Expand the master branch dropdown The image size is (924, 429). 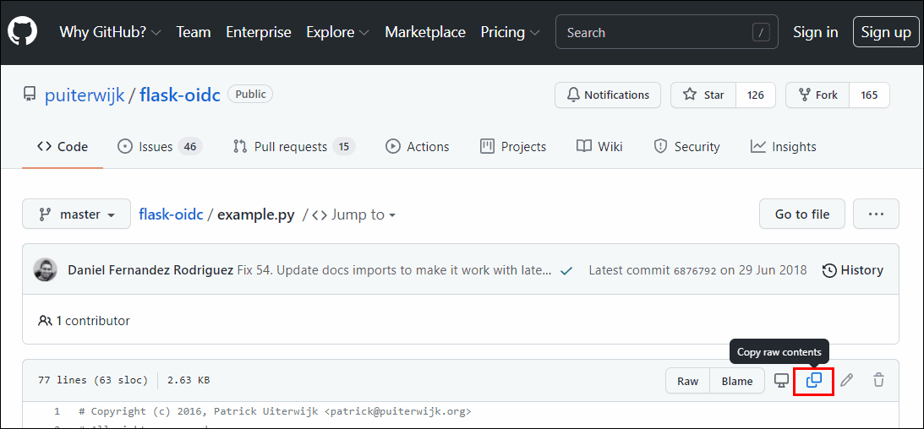tap(77, 214)
